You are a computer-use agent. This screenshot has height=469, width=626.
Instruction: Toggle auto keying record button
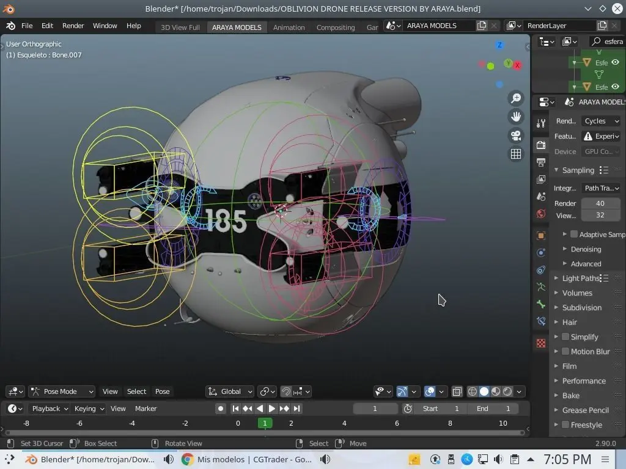point(220,409)
